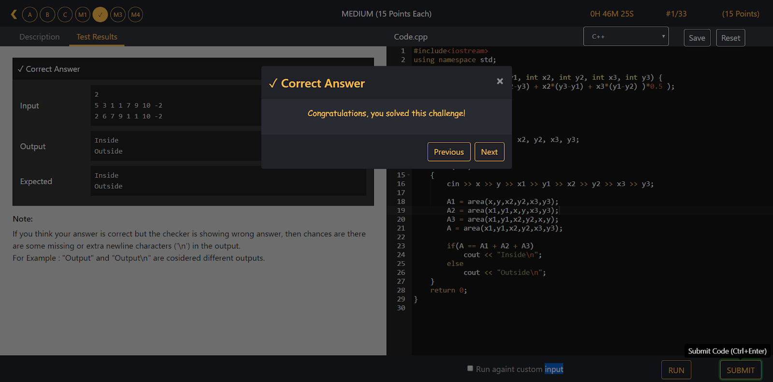
Task: Click code line 26 cout Outside
Action: pos(504,273)
